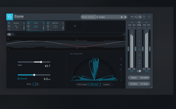This screenshot has height=109, width=176.
Task: Click the Peak meter label
Action: (139, 25)
